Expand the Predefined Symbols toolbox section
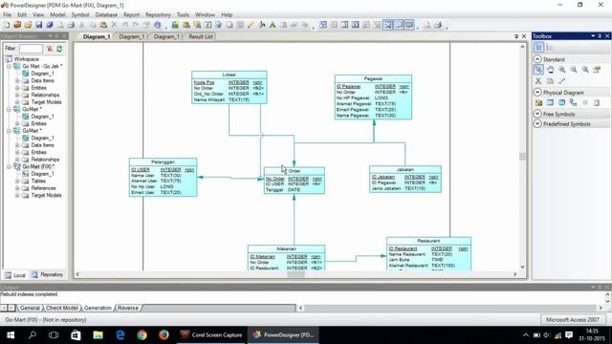Viewport: 612px width, 344px height. 537,123
